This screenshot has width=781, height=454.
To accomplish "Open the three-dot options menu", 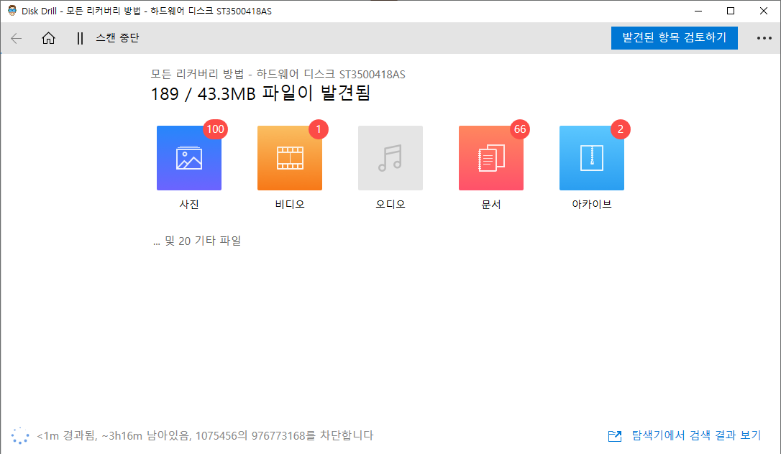I will click(764, 38).
